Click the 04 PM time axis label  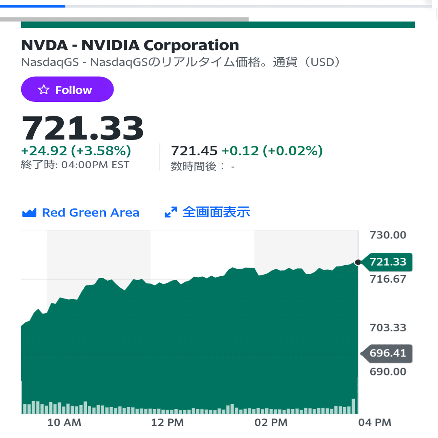point(375,423)
